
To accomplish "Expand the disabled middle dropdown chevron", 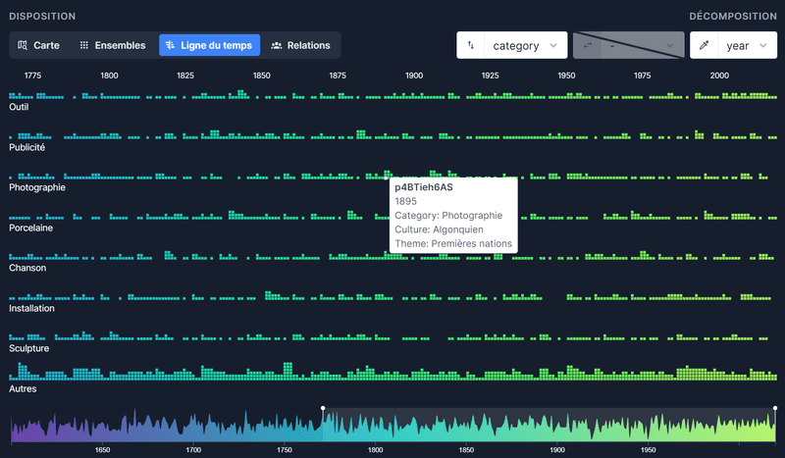I will pos(671,45).
